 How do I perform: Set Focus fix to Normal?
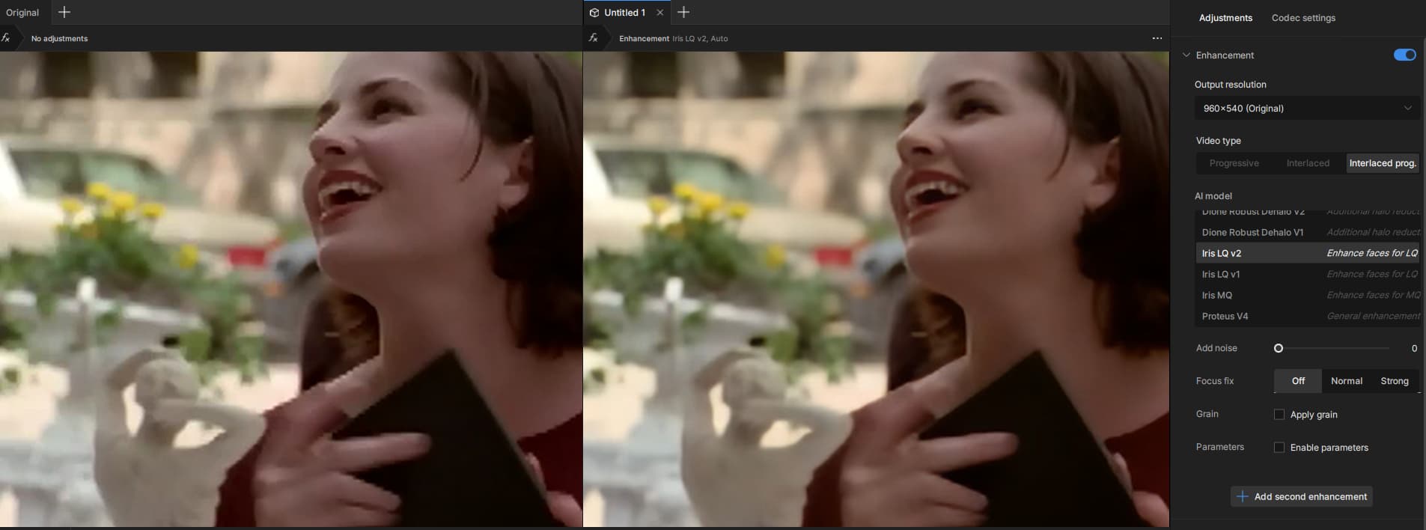coord(1347,381)
